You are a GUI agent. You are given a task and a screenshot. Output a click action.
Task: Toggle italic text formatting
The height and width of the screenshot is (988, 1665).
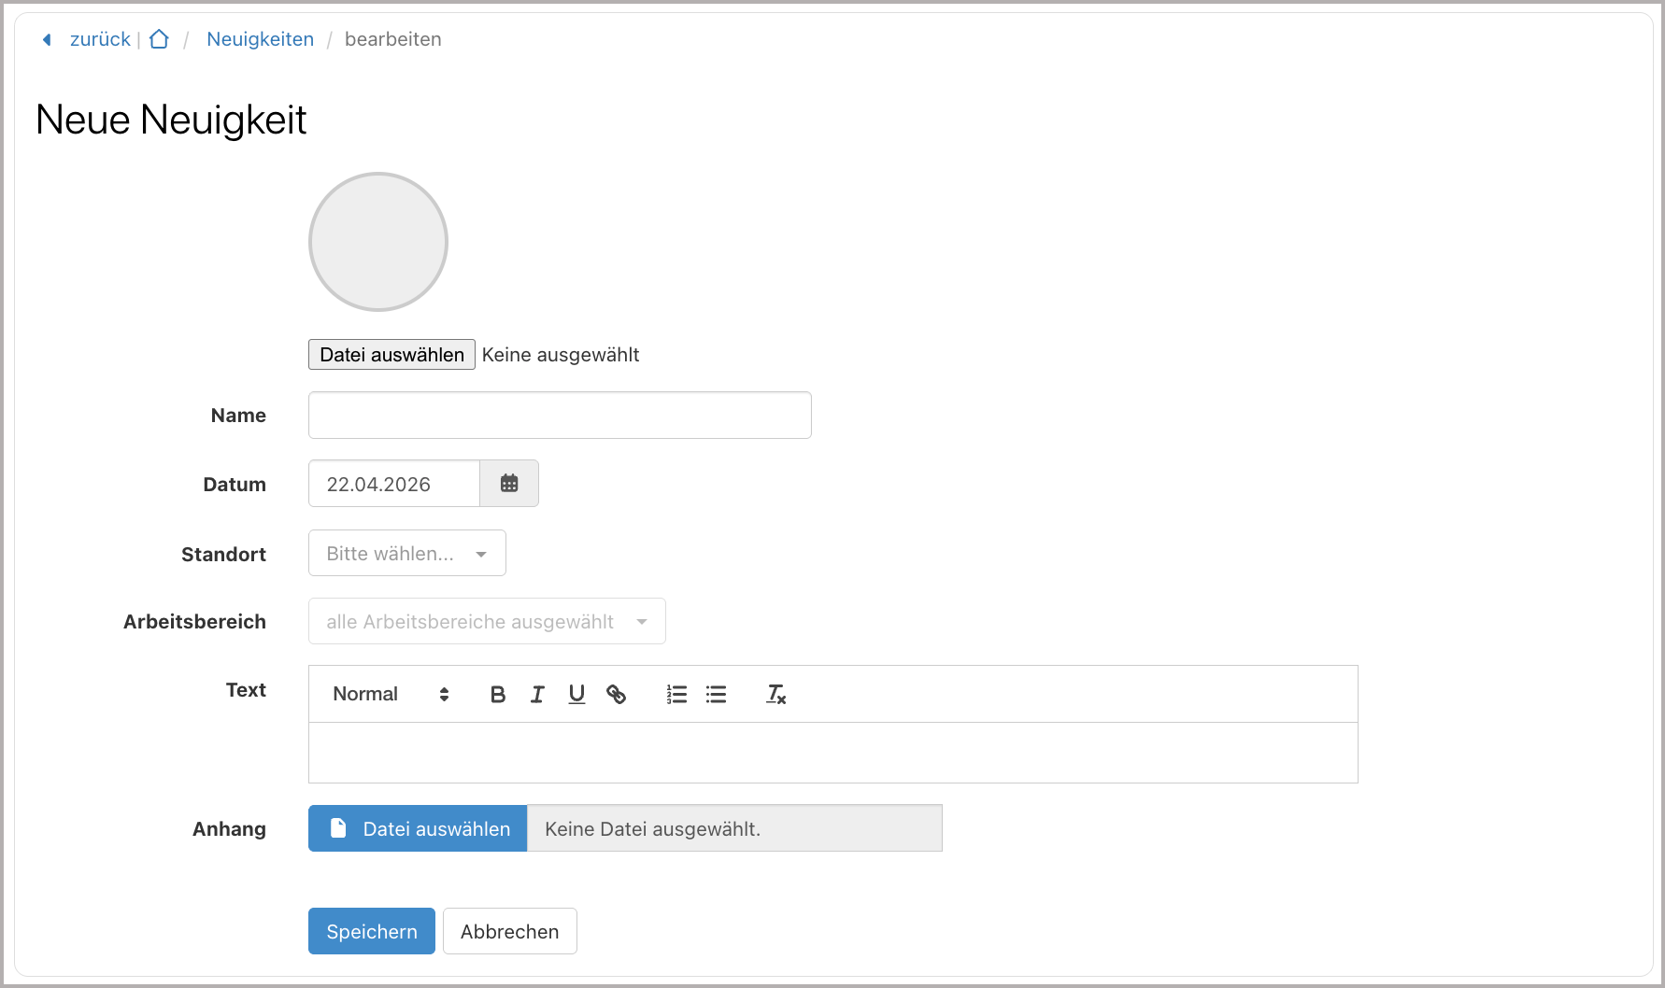click(537, 694)
